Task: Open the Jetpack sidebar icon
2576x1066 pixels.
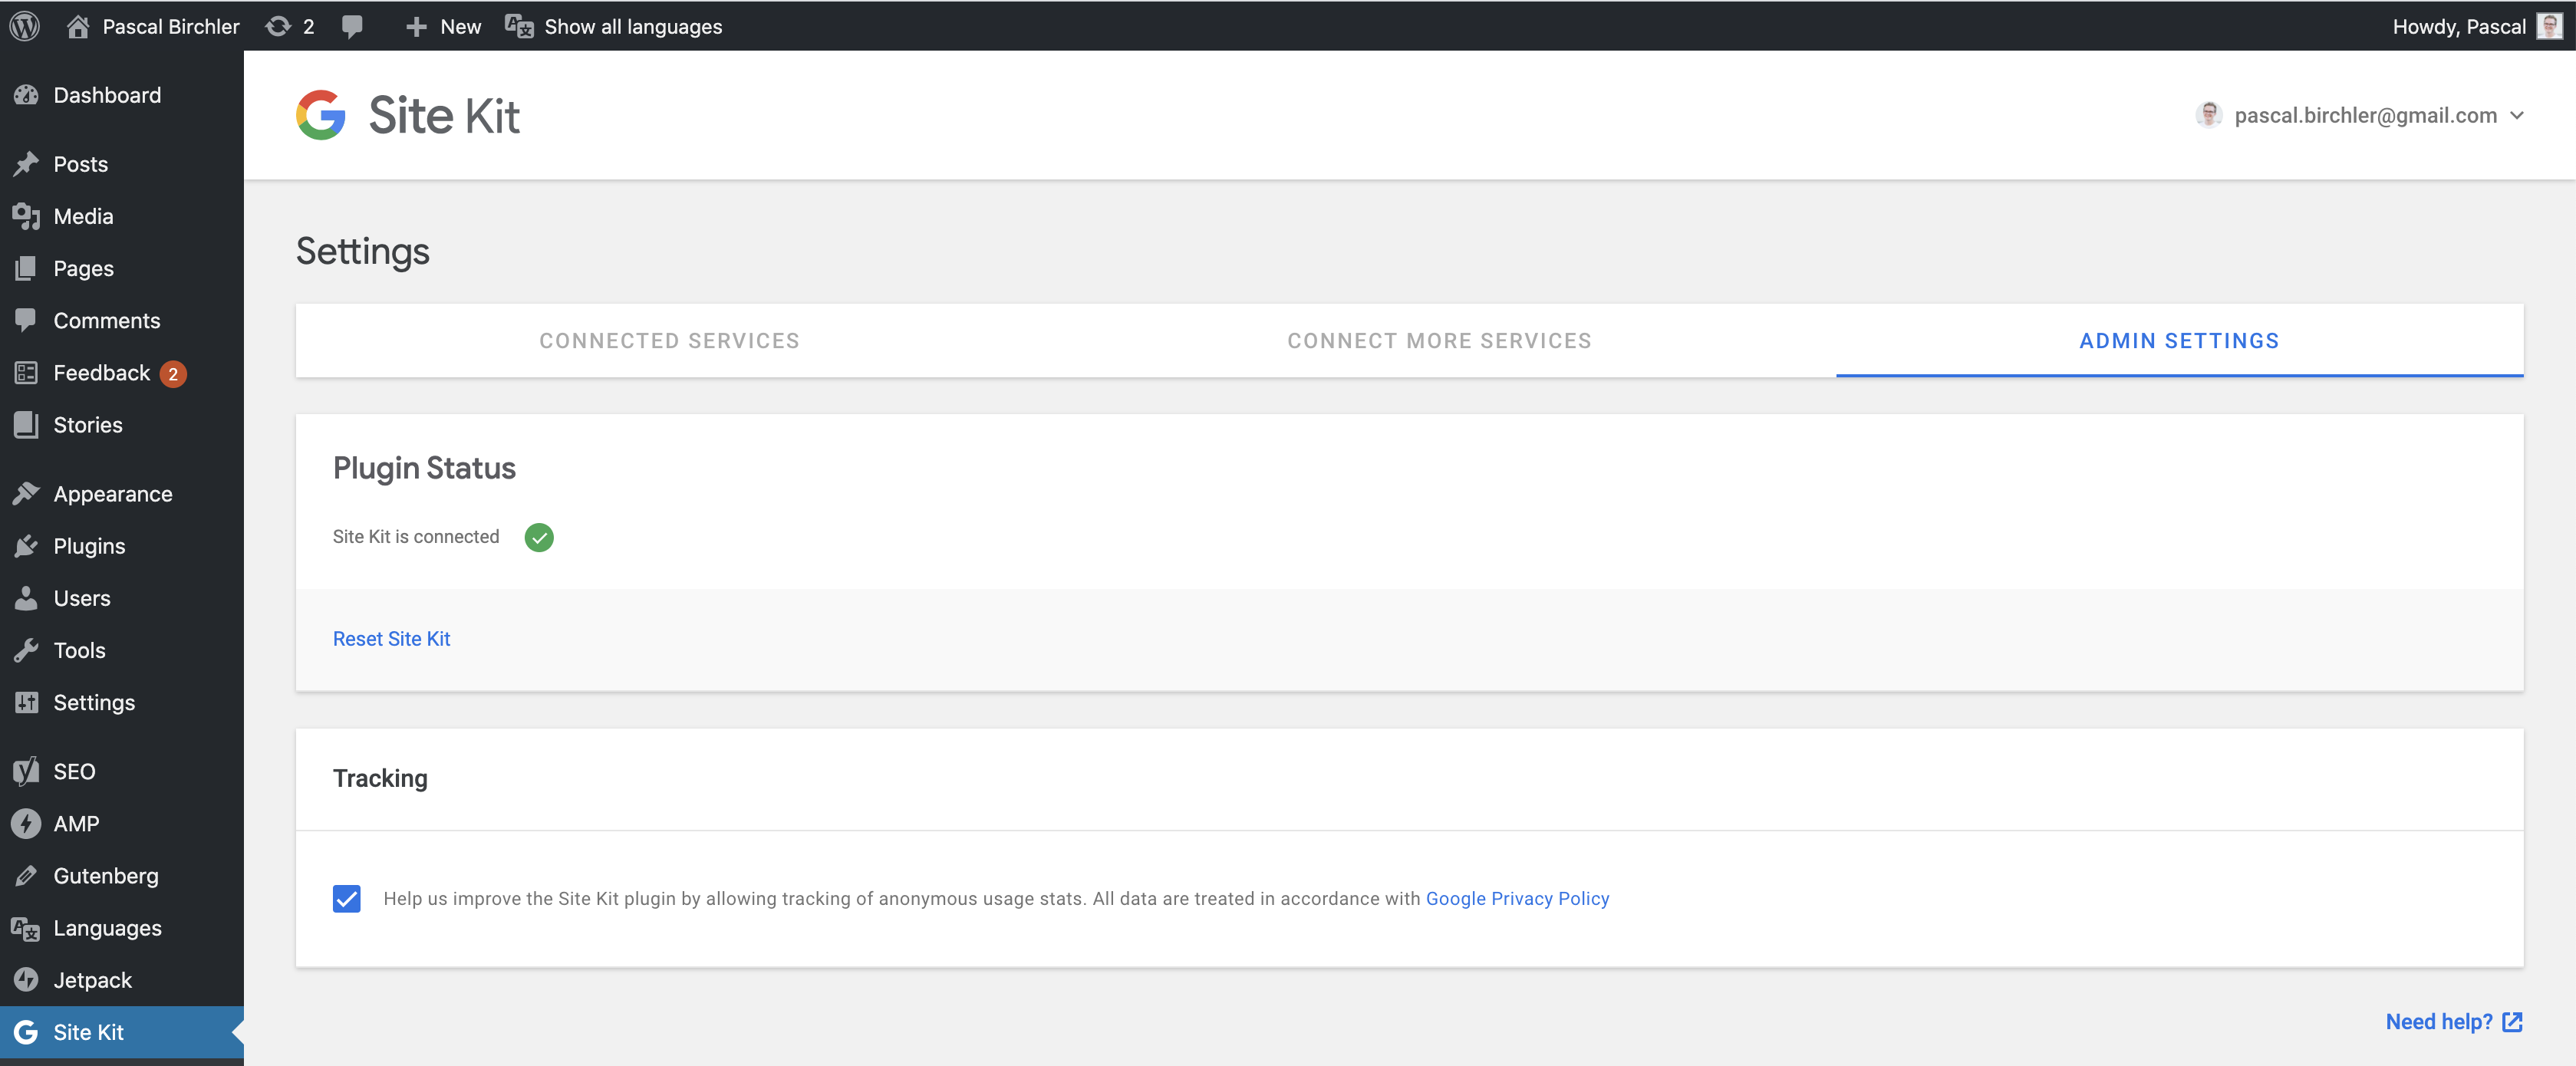Action: click(x=26, y=980)
